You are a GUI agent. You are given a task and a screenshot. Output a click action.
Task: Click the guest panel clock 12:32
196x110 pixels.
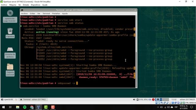click(x=174, y=100)
